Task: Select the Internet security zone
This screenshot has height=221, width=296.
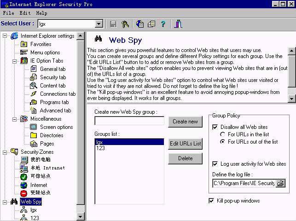Action: 39,185
